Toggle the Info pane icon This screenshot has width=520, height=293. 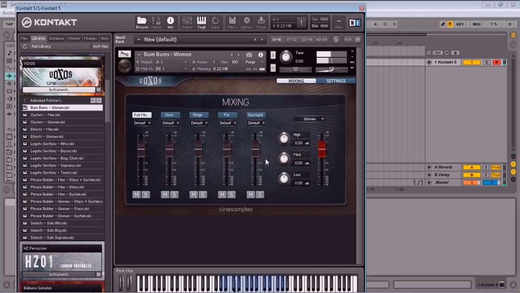click(170, 23)
